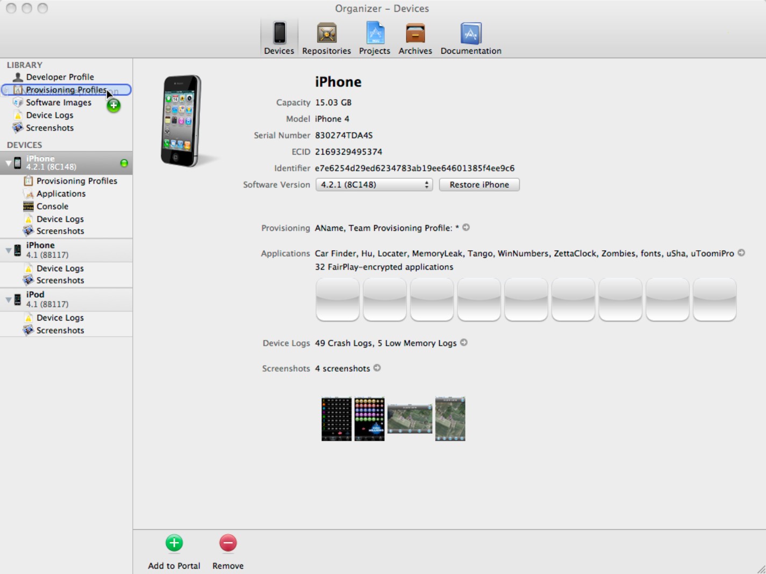Select Software Images in Library

click(x=66, y=103)
